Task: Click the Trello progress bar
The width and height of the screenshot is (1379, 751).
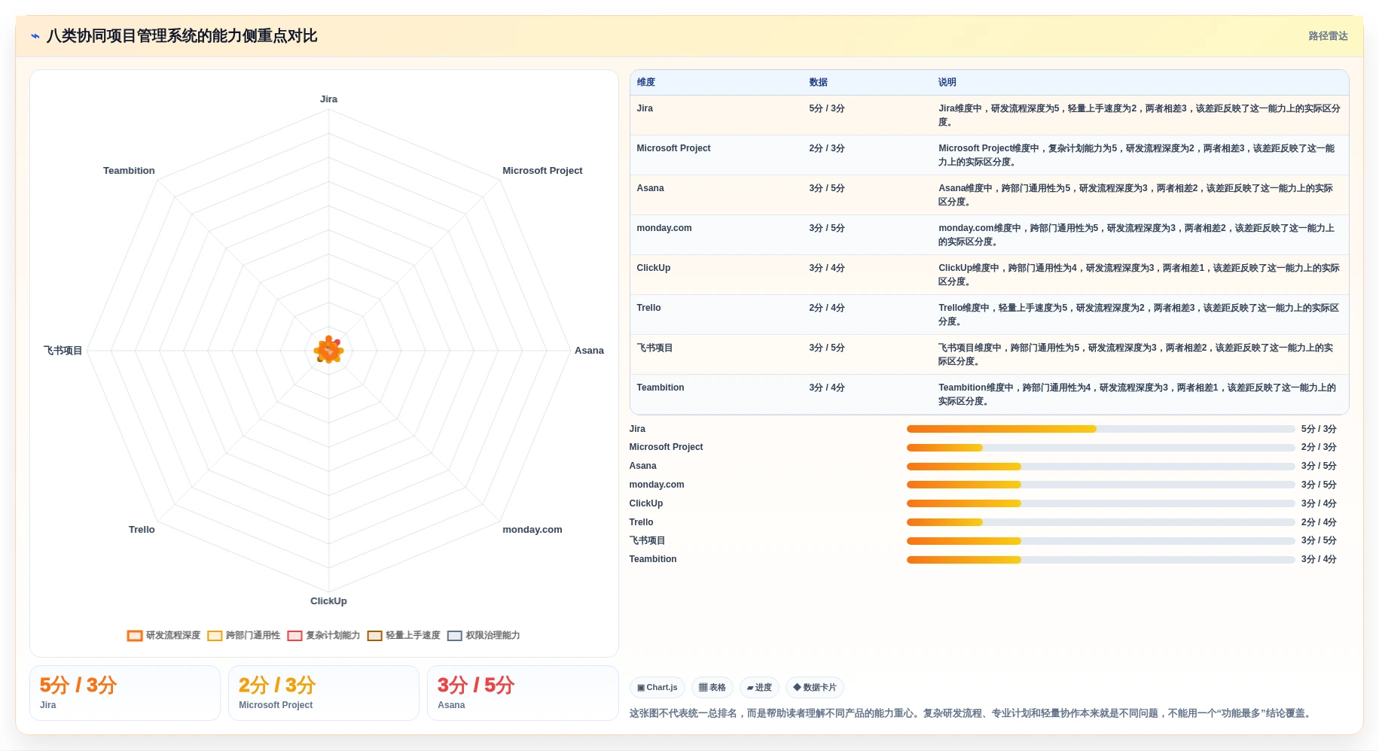Action: (1100, 522)
